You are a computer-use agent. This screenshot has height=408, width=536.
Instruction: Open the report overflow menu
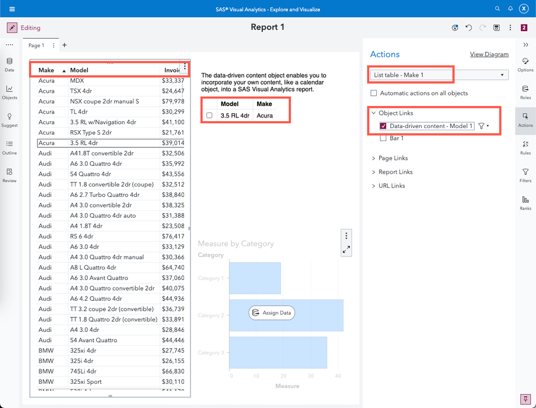(510, 28)
